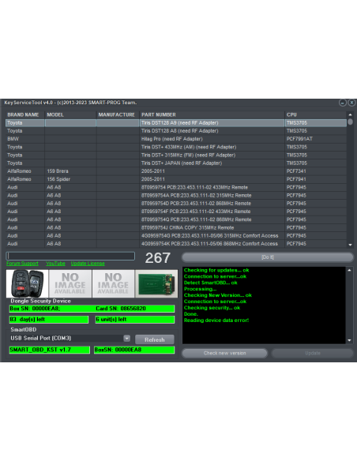Select the BMW Hitag Pro row
The height and width of the screenshot is (461, 357).
click(x=176, y=139)
